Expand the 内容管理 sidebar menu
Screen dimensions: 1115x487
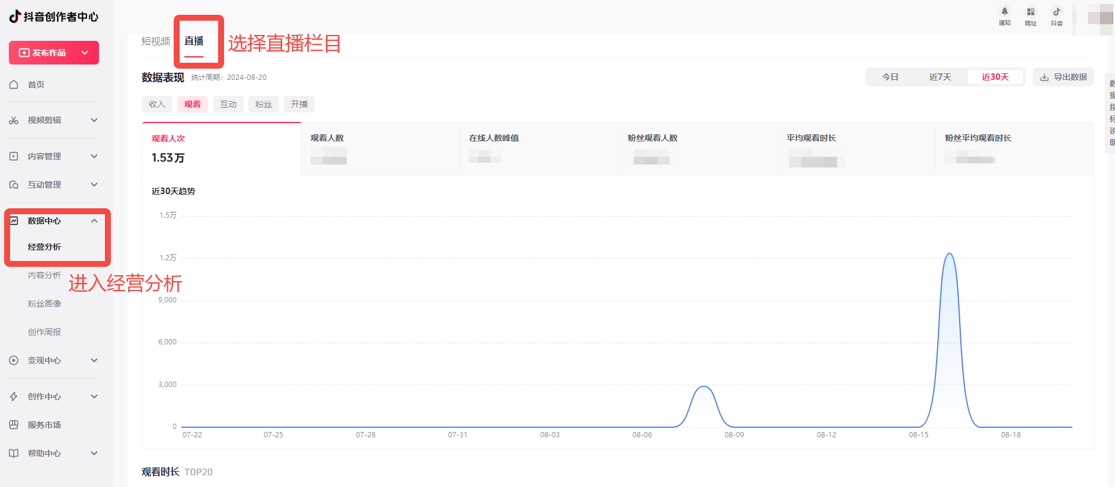94,156
